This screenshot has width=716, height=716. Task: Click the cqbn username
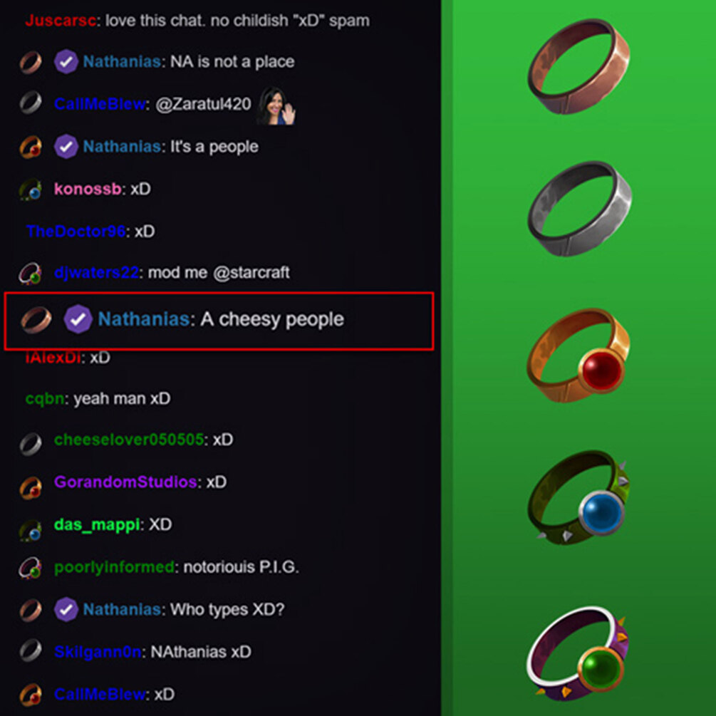(x=45, y=399)
